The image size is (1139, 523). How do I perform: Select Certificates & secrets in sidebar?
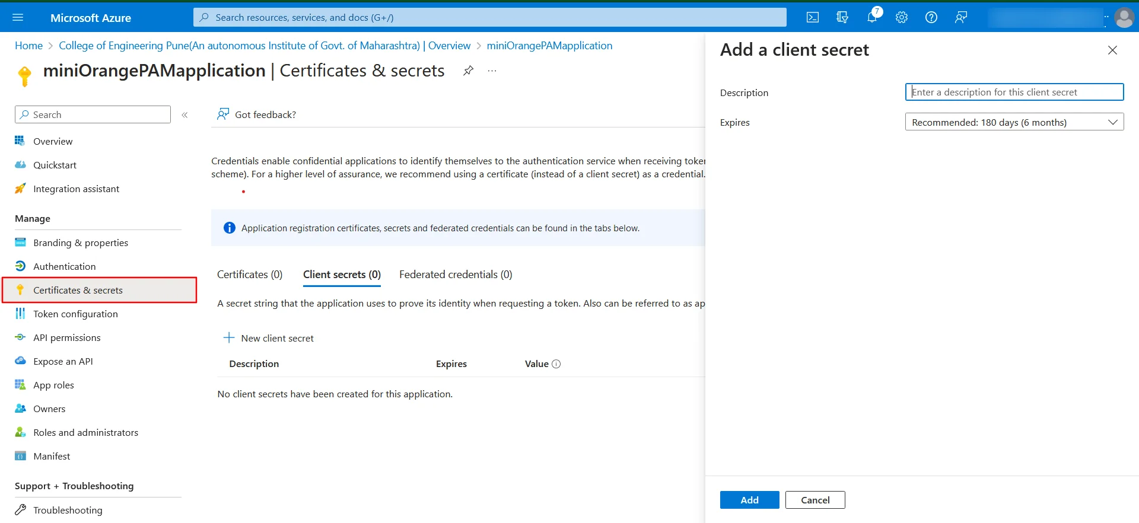pos(99,290)
